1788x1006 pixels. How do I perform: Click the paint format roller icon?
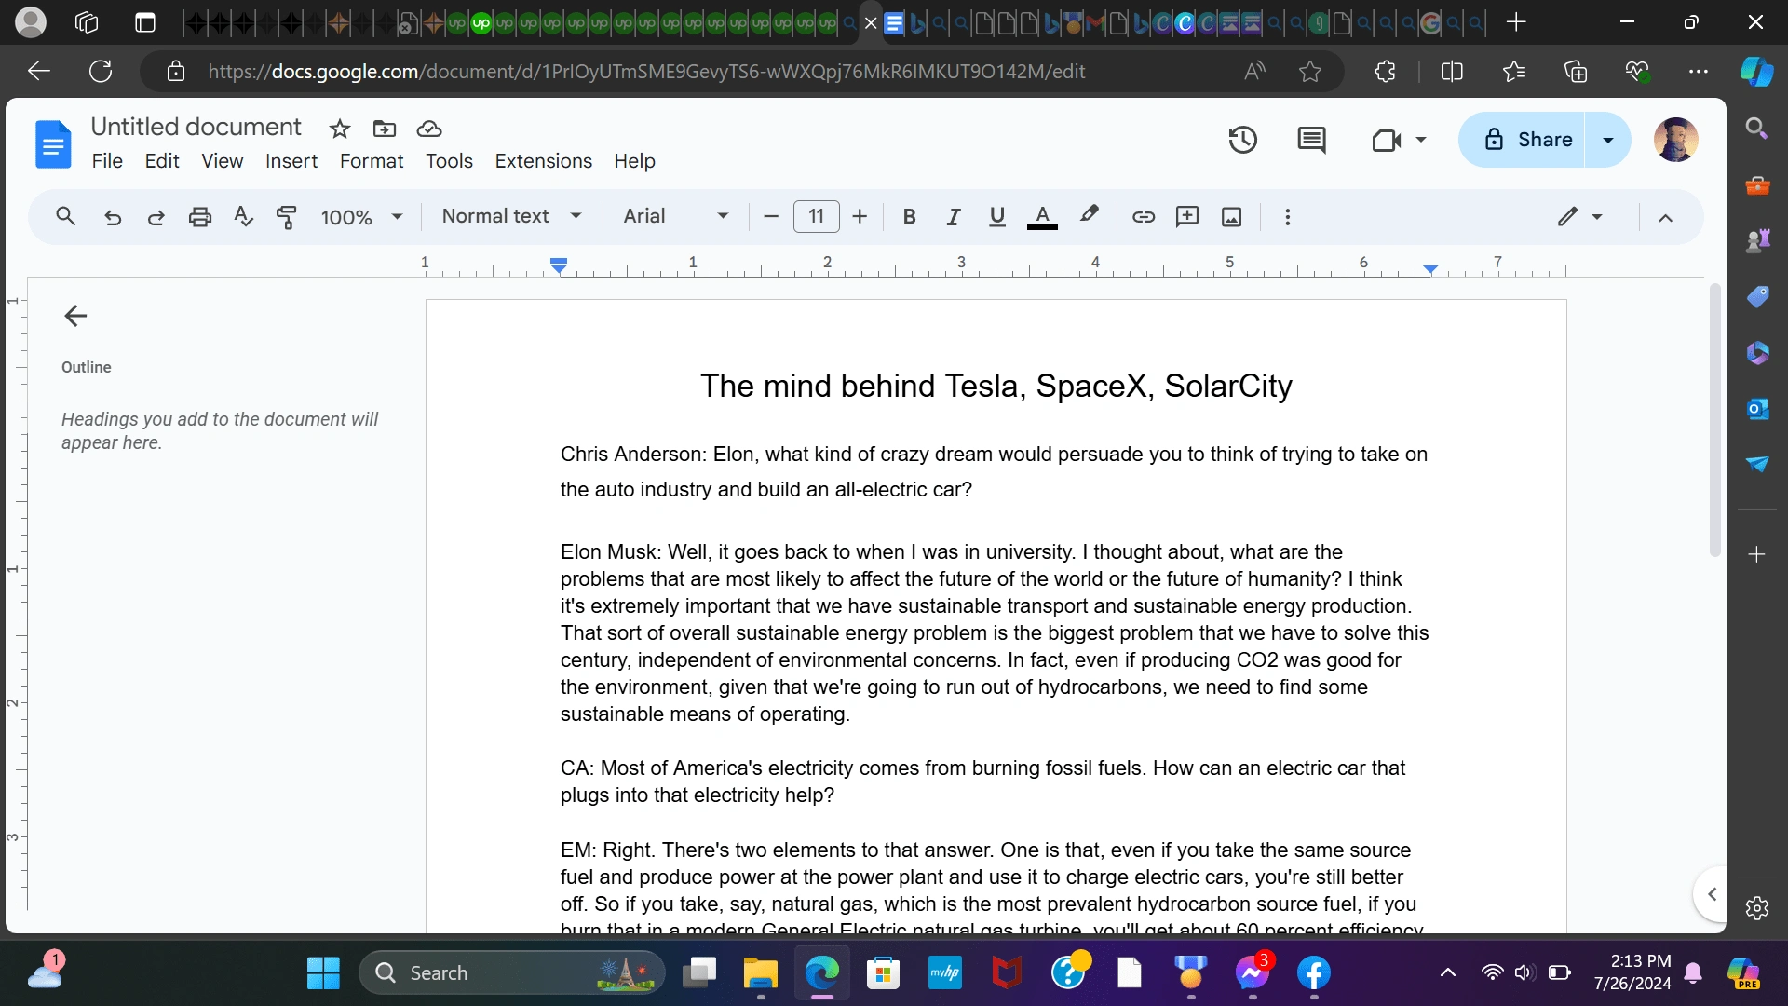287,217
